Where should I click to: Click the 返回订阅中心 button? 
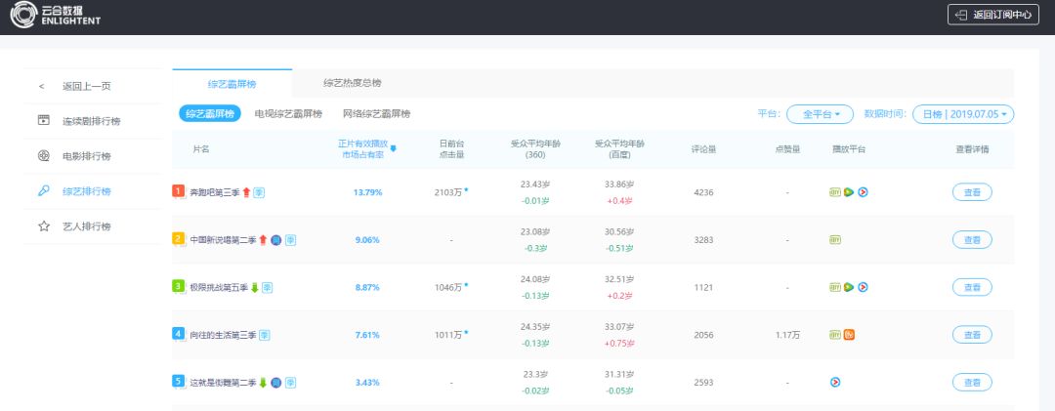coord(993,15)
